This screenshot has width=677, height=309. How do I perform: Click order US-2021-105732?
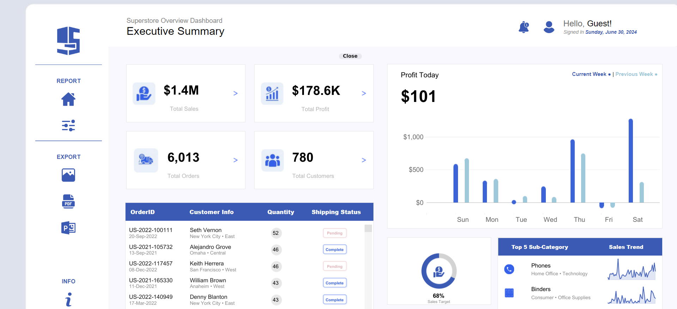point(151,247)
